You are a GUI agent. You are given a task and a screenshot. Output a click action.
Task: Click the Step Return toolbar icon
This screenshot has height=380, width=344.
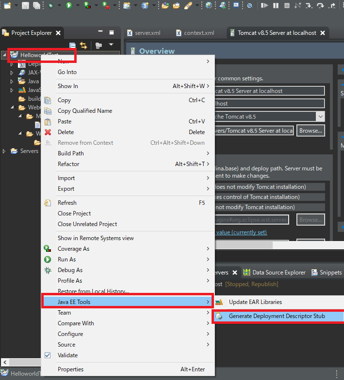332,5
